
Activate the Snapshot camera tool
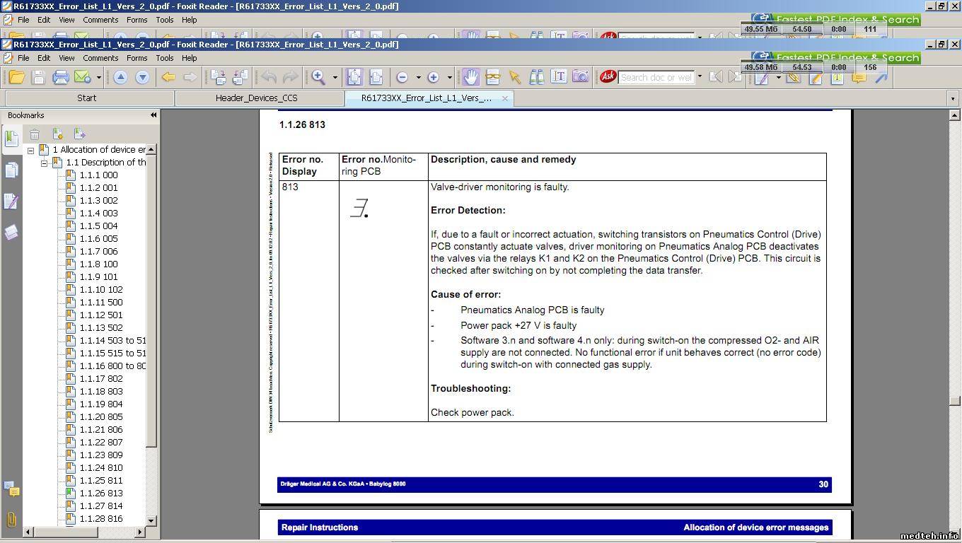580,77
